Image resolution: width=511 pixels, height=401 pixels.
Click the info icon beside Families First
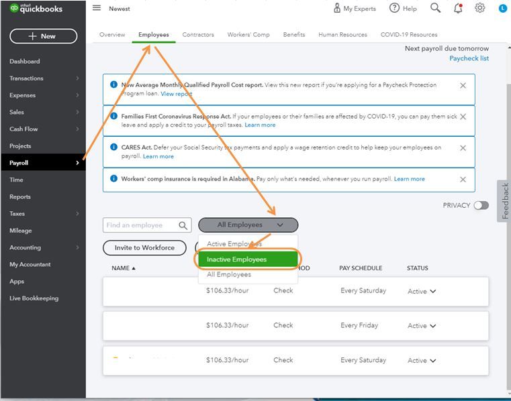113,115
